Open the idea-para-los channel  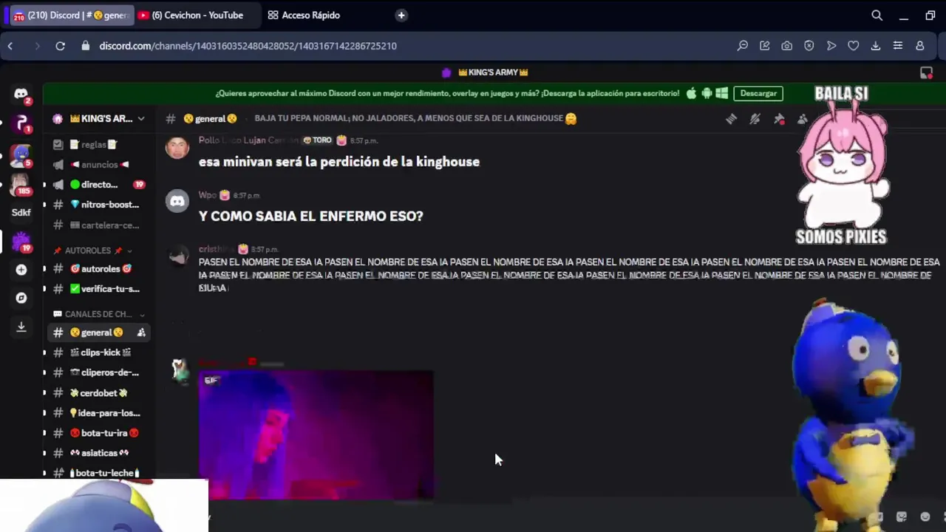click(x=98, y=413)
